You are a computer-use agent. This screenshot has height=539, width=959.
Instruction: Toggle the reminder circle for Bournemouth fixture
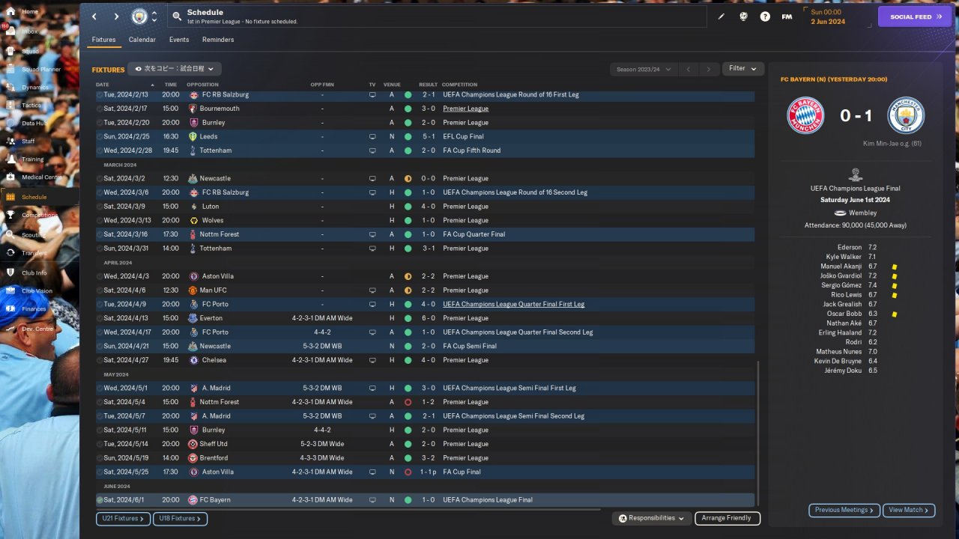point(100,109)
